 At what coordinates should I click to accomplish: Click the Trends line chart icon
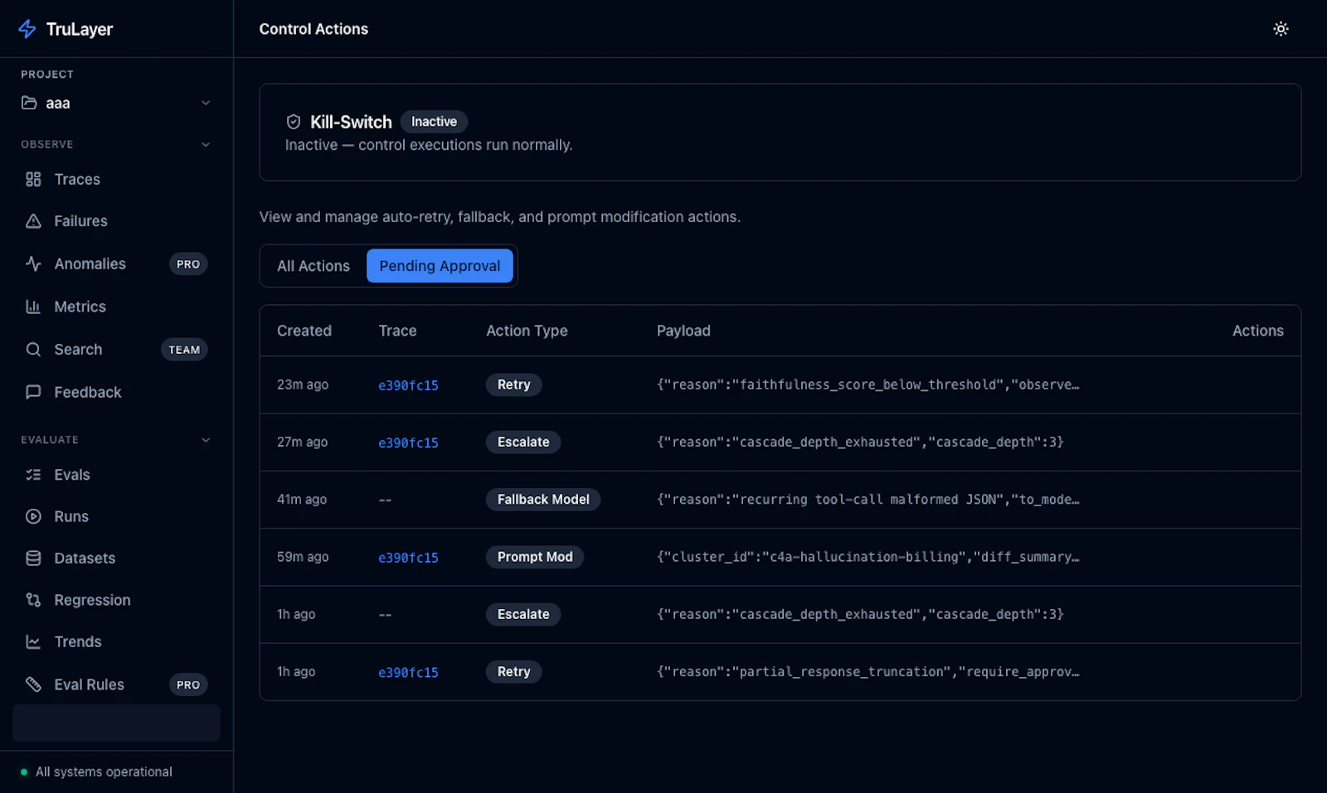[x=33, y=642]
